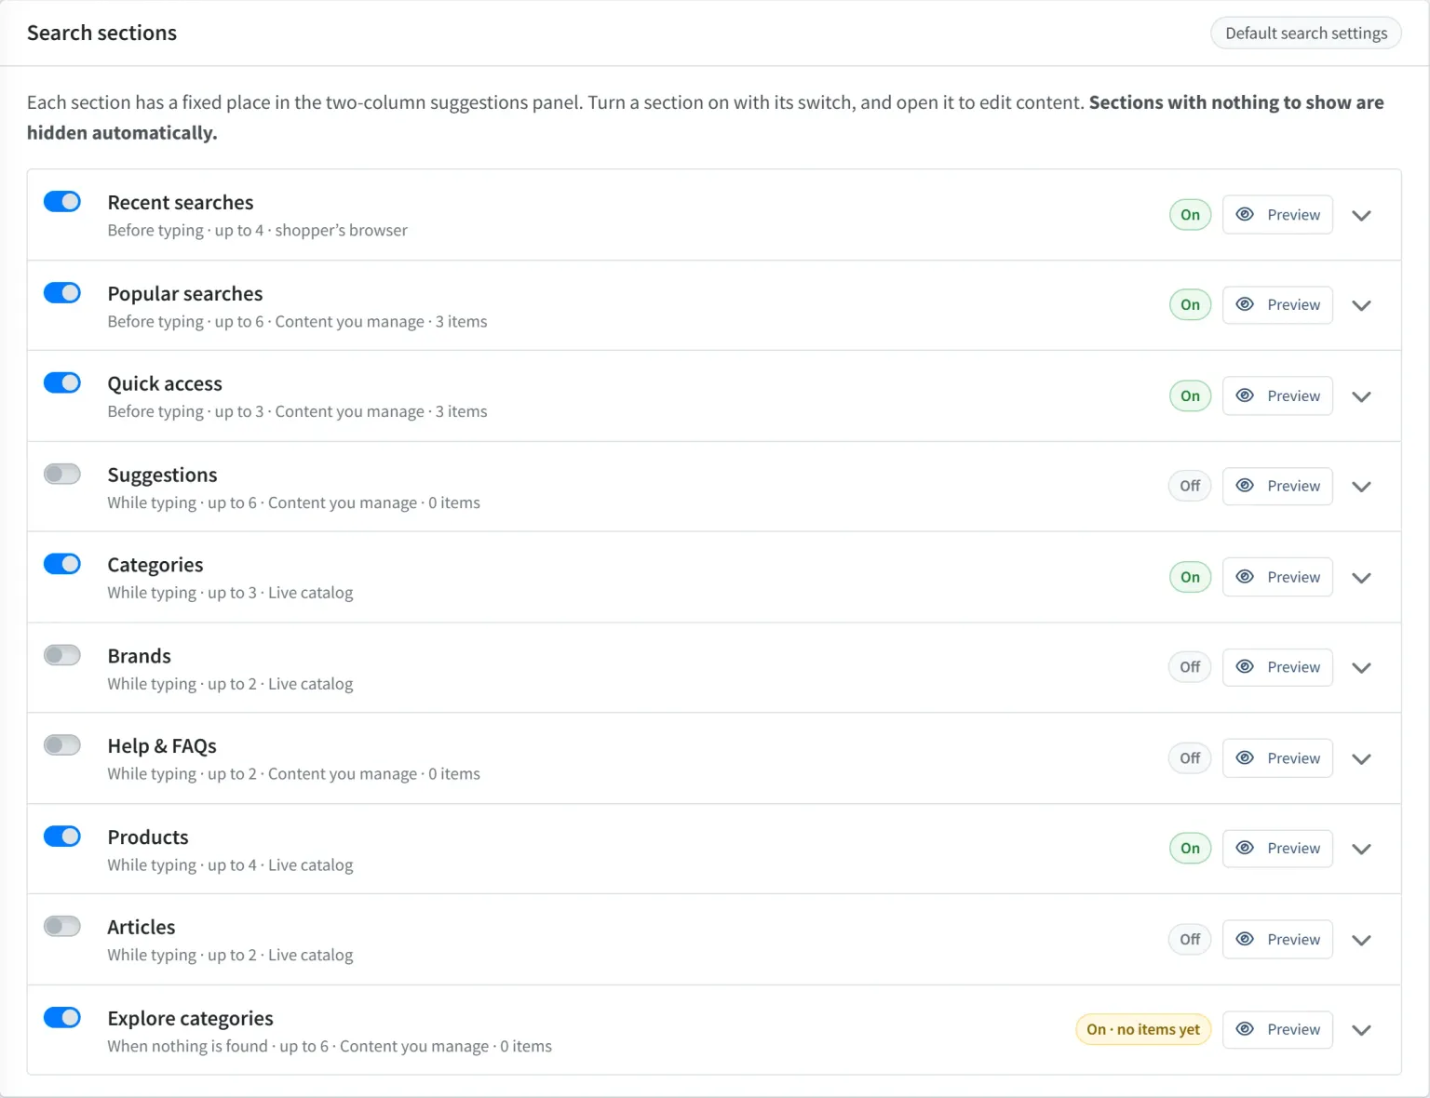Image resolution: width=1430 pixels, height=1098 pixels.
Task: Preview the Recent searches section
Action: [1277, 215]
